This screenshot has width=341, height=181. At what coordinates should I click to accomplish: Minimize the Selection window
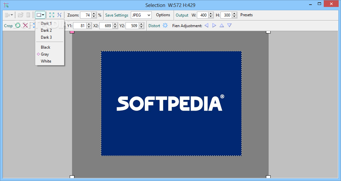pos(310,4)
